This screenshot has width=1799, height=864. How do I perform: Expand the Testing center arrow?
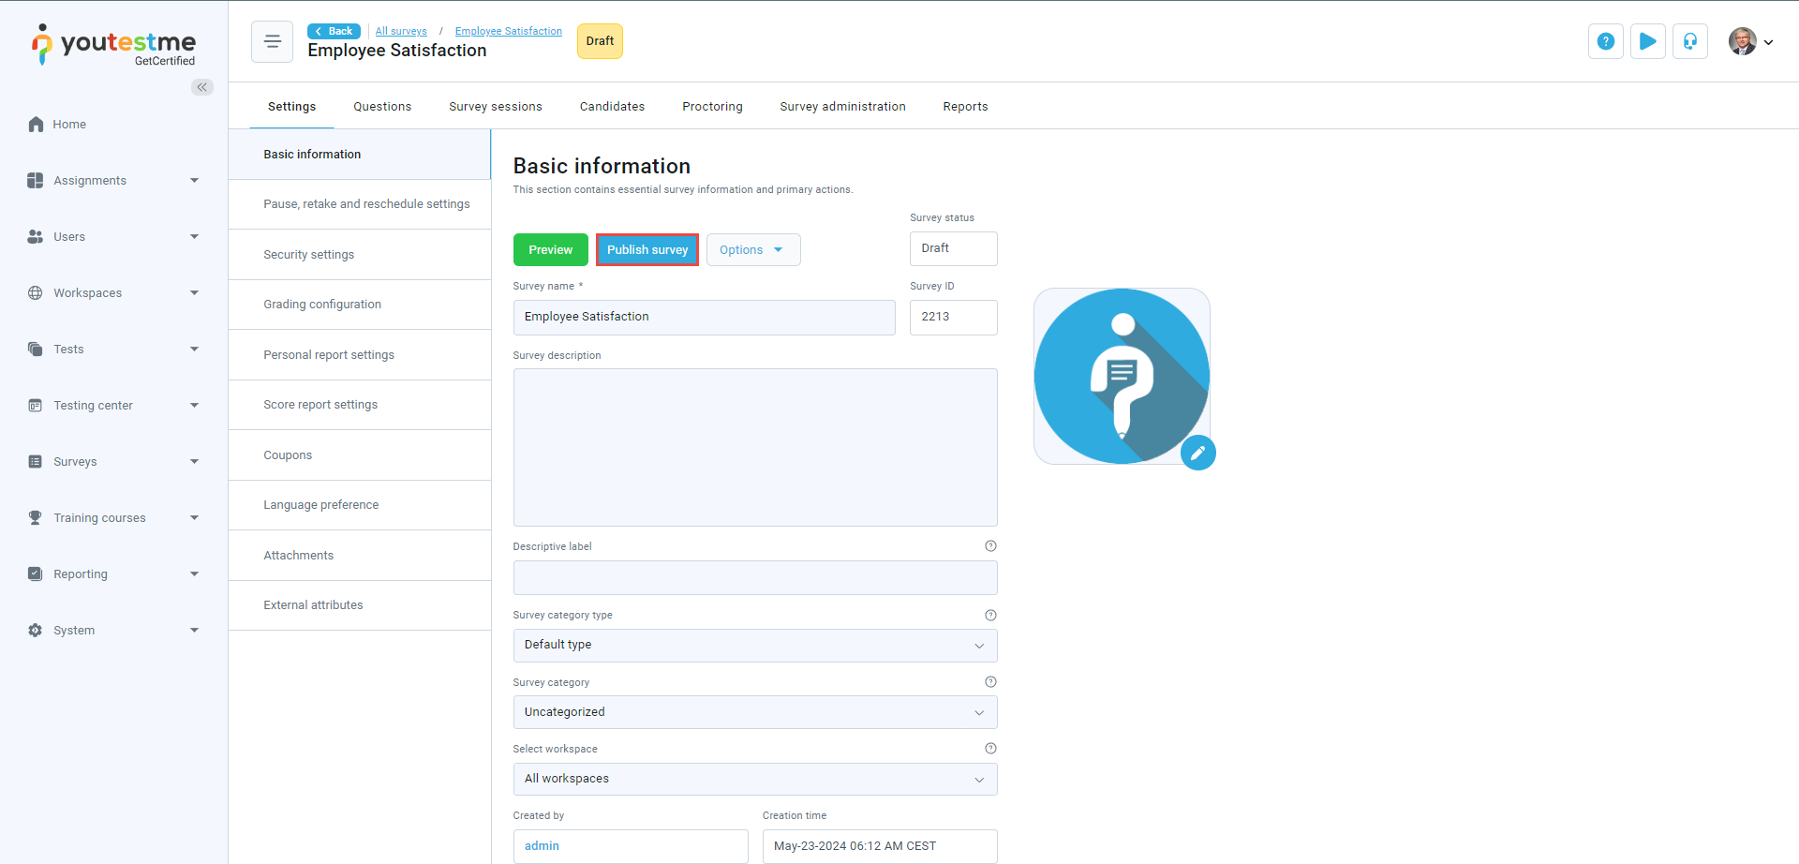[x=195, y=406]
